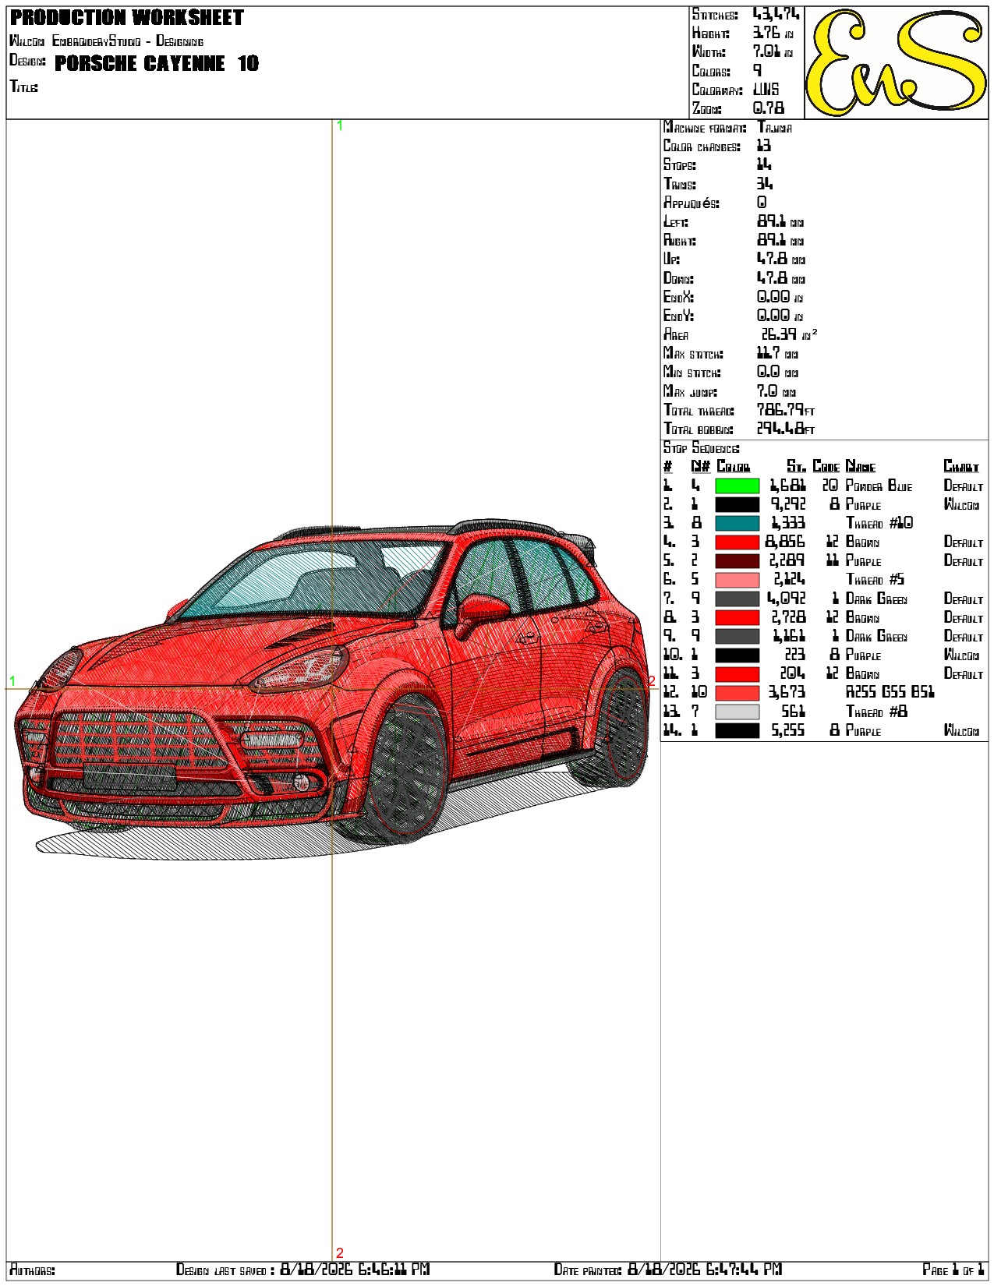
Task: Click the stitch count 3,673 in row 12
Action: click(x=787, y=693)
